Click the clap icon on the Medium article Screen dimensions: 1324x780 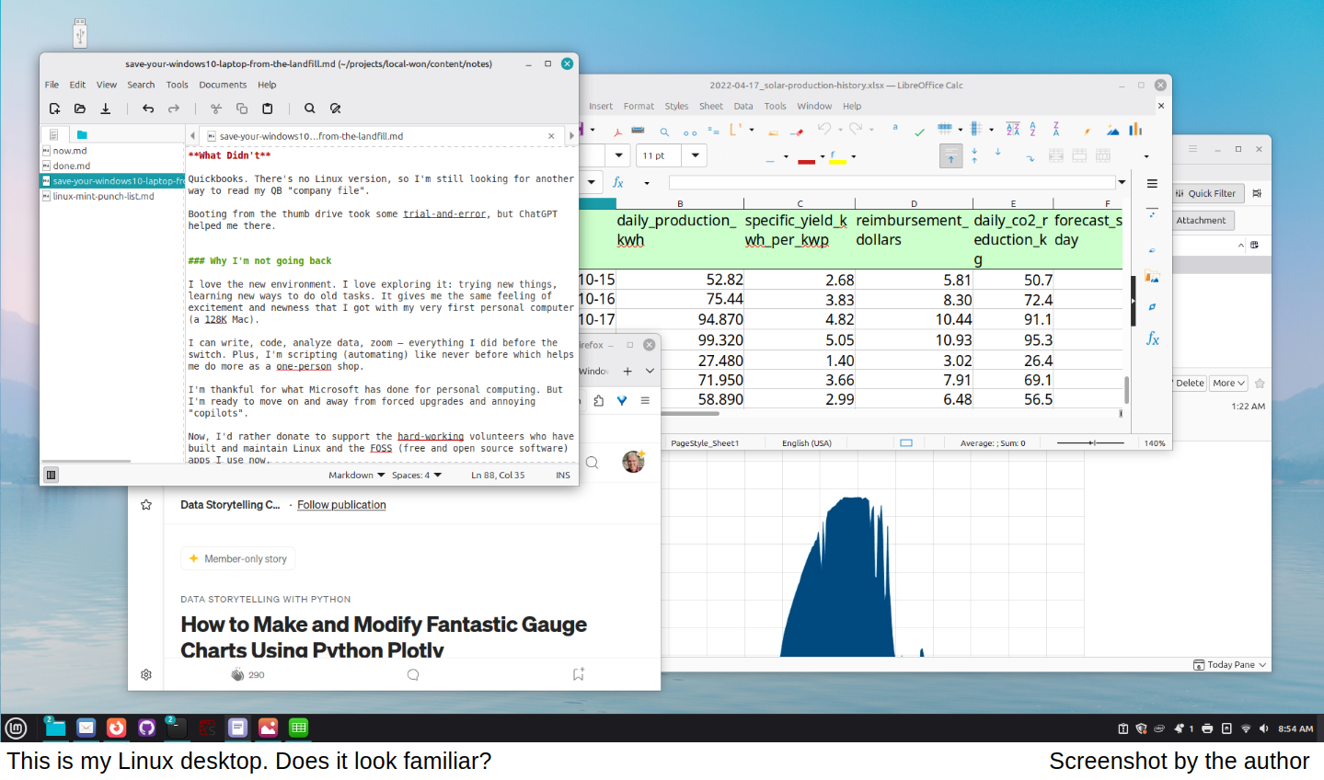point(237,675)
